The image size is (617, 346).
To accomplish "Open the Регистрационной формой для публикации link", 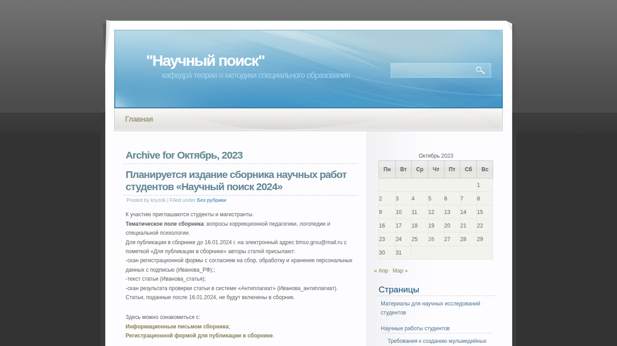I will [199, 336].
